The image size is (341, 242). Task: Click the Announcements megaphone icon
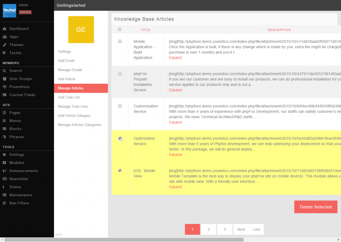tap(4, 171)
